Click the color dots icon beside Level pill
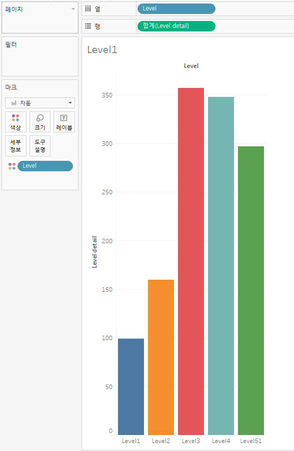 coord(12,166)
